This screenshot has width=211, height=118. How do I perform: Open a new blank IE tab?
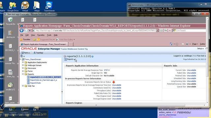coord(71,44)
